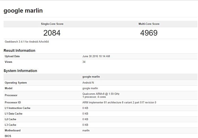198x138 pixels.
Task: Click the 4969 multi-core score value
Action: click(x=149, y=33)
